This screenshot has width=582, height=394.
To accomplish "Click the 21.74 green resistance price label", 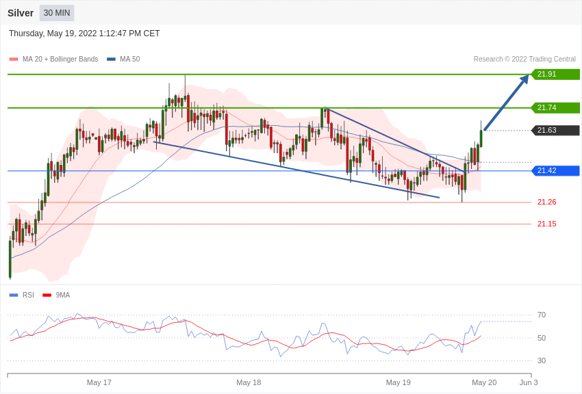I will point(556,108).
